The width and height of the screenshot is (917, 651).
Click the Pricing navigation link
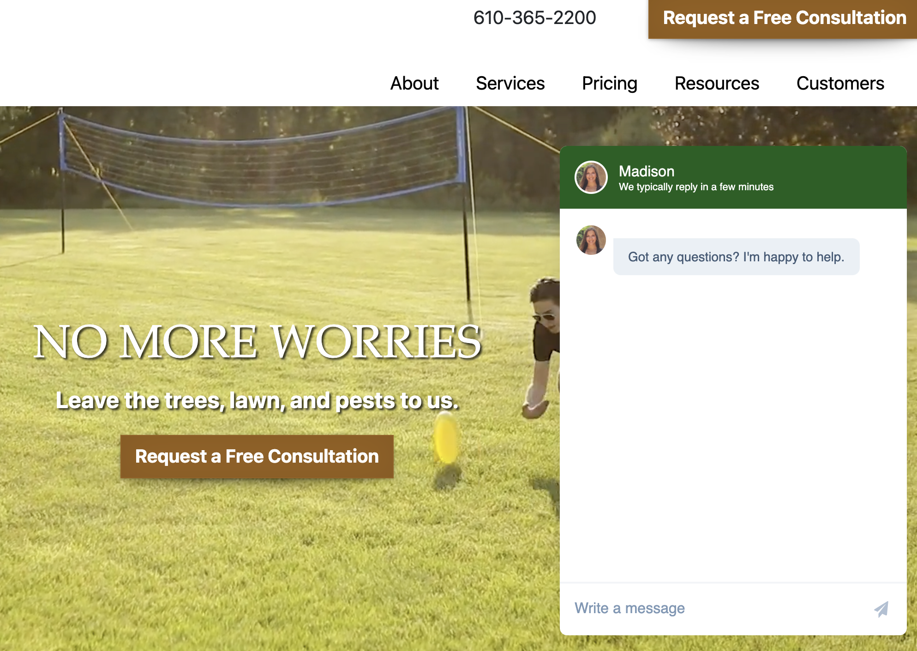pyautogui.click(x=609, y=83)
